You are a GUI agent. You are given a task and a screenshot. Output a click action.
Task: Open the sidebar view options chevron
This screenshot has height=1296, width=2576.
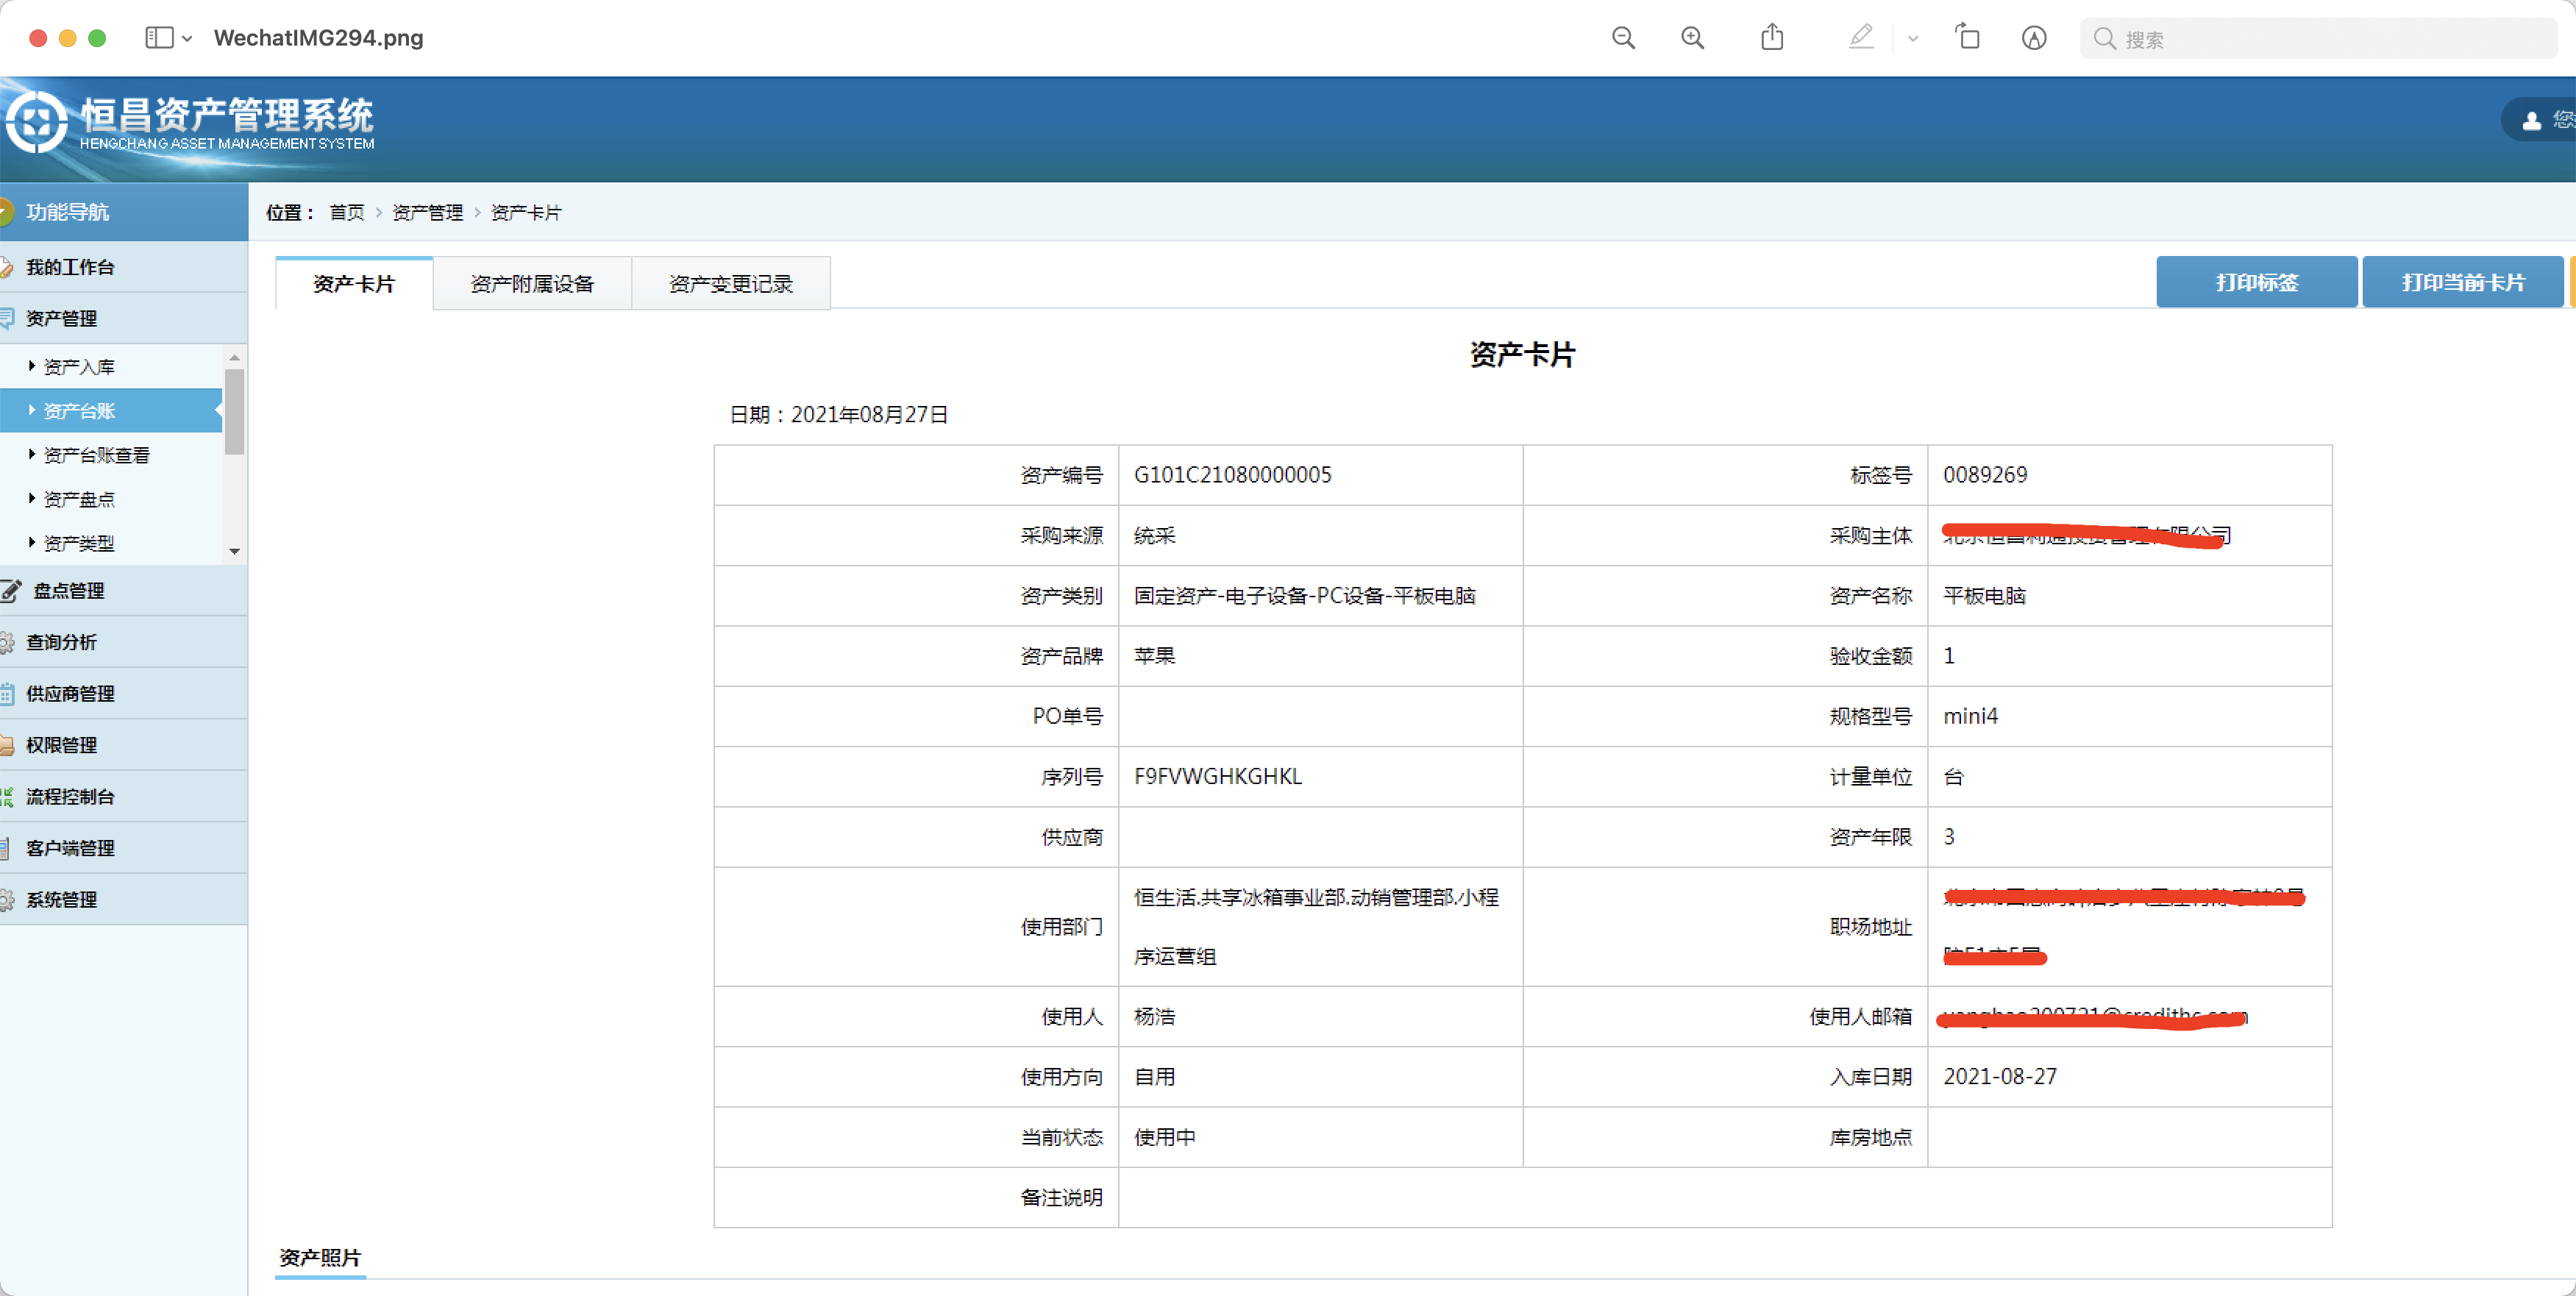point(190,39)
